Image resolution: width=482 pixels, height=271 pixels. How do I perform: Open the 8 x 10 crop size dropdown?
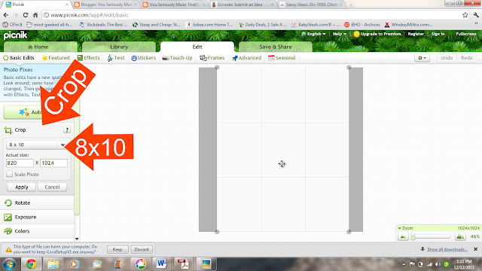tap(36, 145)
